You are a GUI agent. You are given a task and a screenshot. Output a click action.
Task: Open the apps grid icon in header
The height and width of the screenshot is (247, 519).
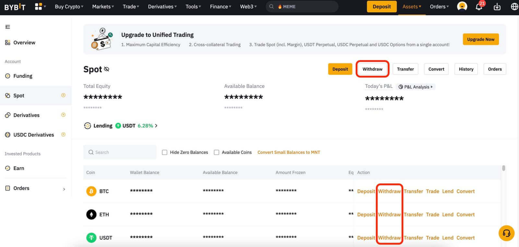(39, 6)
